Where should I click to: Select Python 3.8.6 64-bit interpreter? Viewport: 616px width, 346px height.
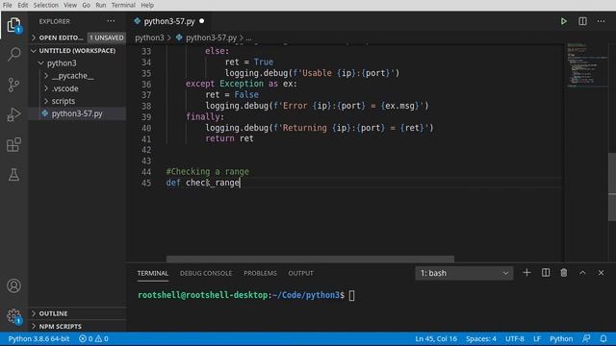pyautogui.click(x=38, y=338)
